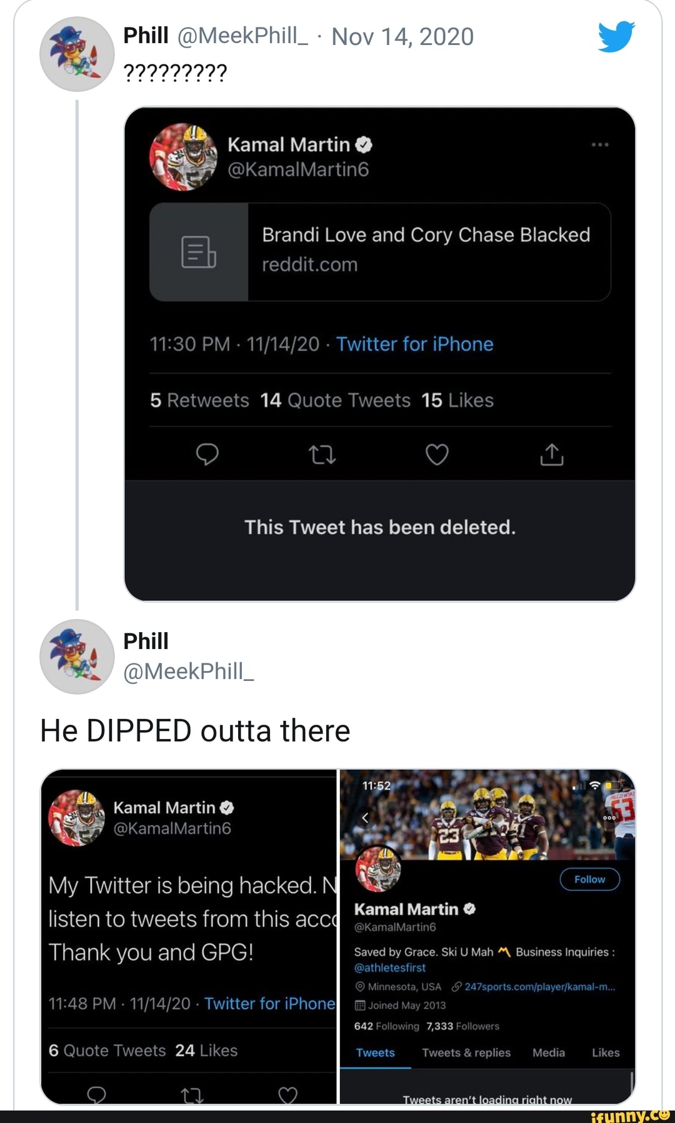Open the 247sports.com profile link
Screen dimensions: 675x1123
tap(539, 987)
